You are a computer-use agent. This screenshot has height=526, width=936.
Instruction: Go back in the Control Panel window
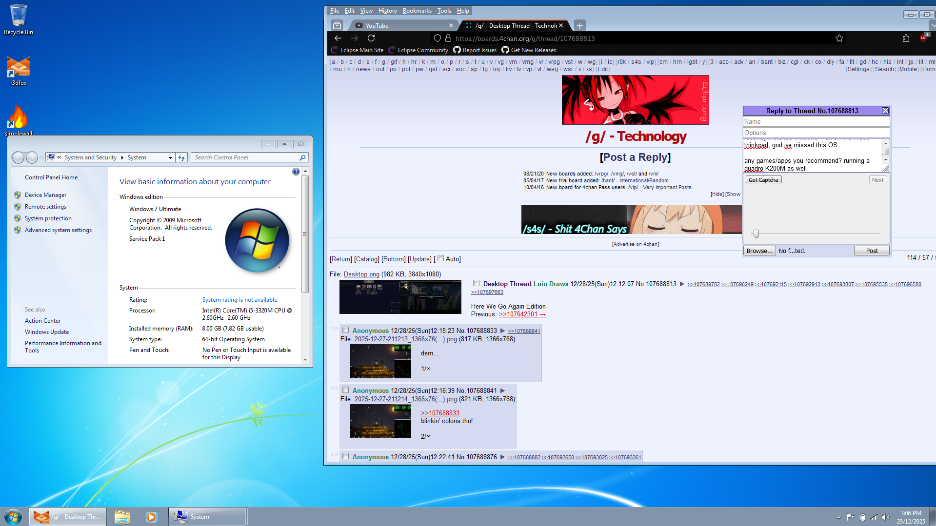point(18,157)
